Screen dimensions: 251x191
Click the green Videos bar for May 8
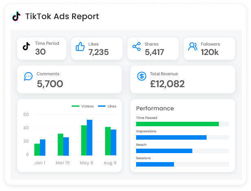click(84, 140)
